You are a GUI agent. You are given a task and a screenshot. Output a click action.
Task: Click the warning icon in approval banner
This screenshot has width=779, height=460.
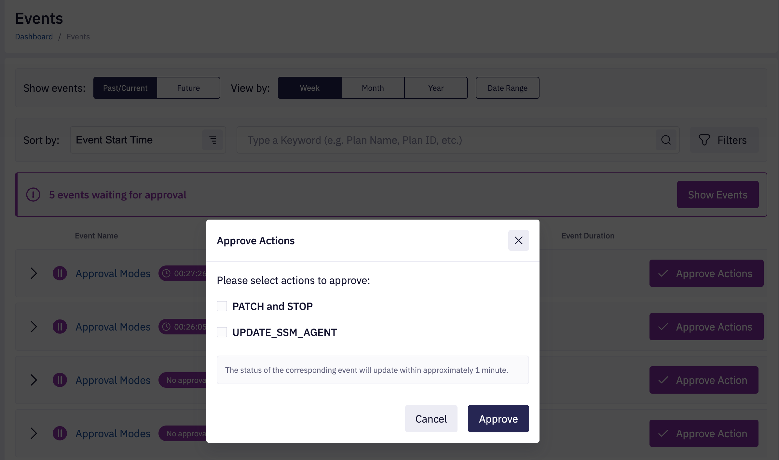tap(33, 195)
